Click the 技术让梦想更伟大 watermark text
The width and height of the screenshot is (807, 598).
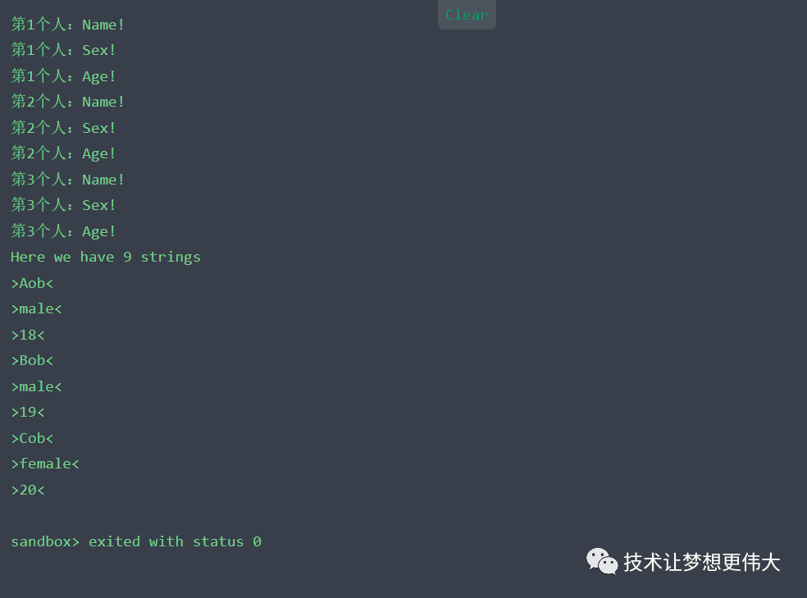click(x=702, y=562)
